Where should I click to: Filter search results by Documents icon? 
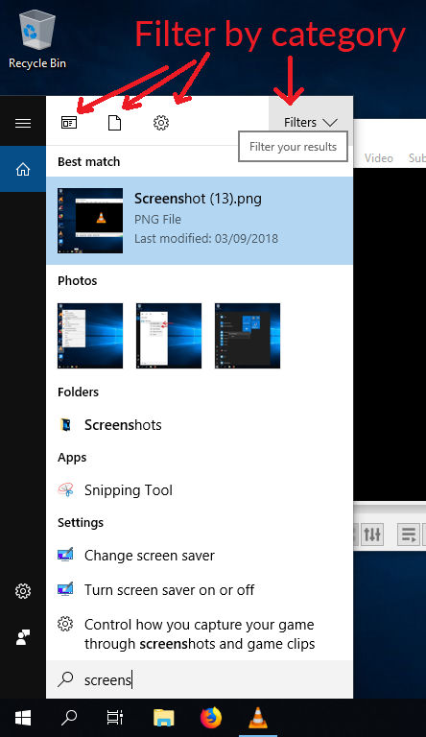pos(115,123)
